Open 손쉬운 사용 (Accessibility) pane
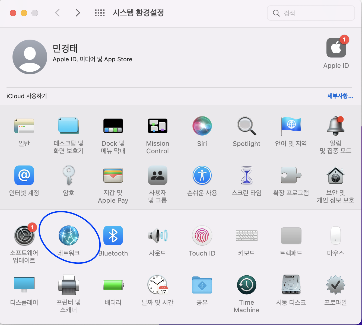Viewport: 362px width, 325px height. (202, 175)
